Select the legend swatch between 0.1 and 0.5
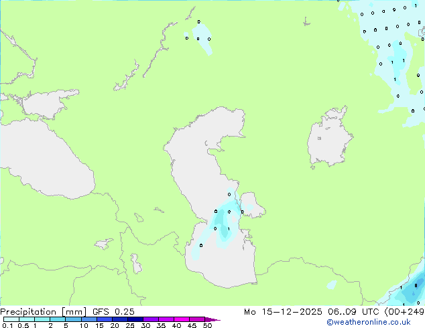 point(11,319)
